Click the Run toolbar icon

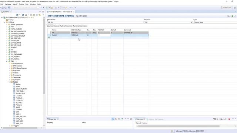(x=47, y=7)
